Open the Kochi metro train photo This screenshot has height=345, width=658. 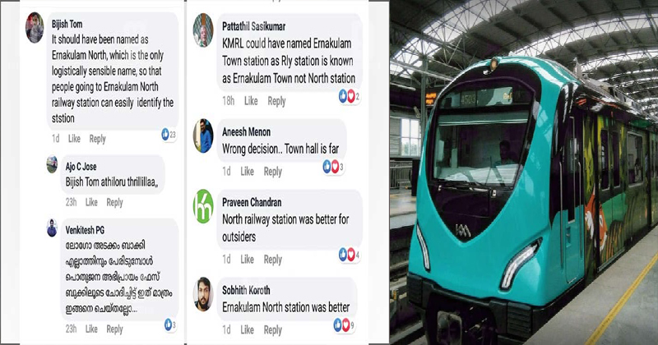(523, 172)
